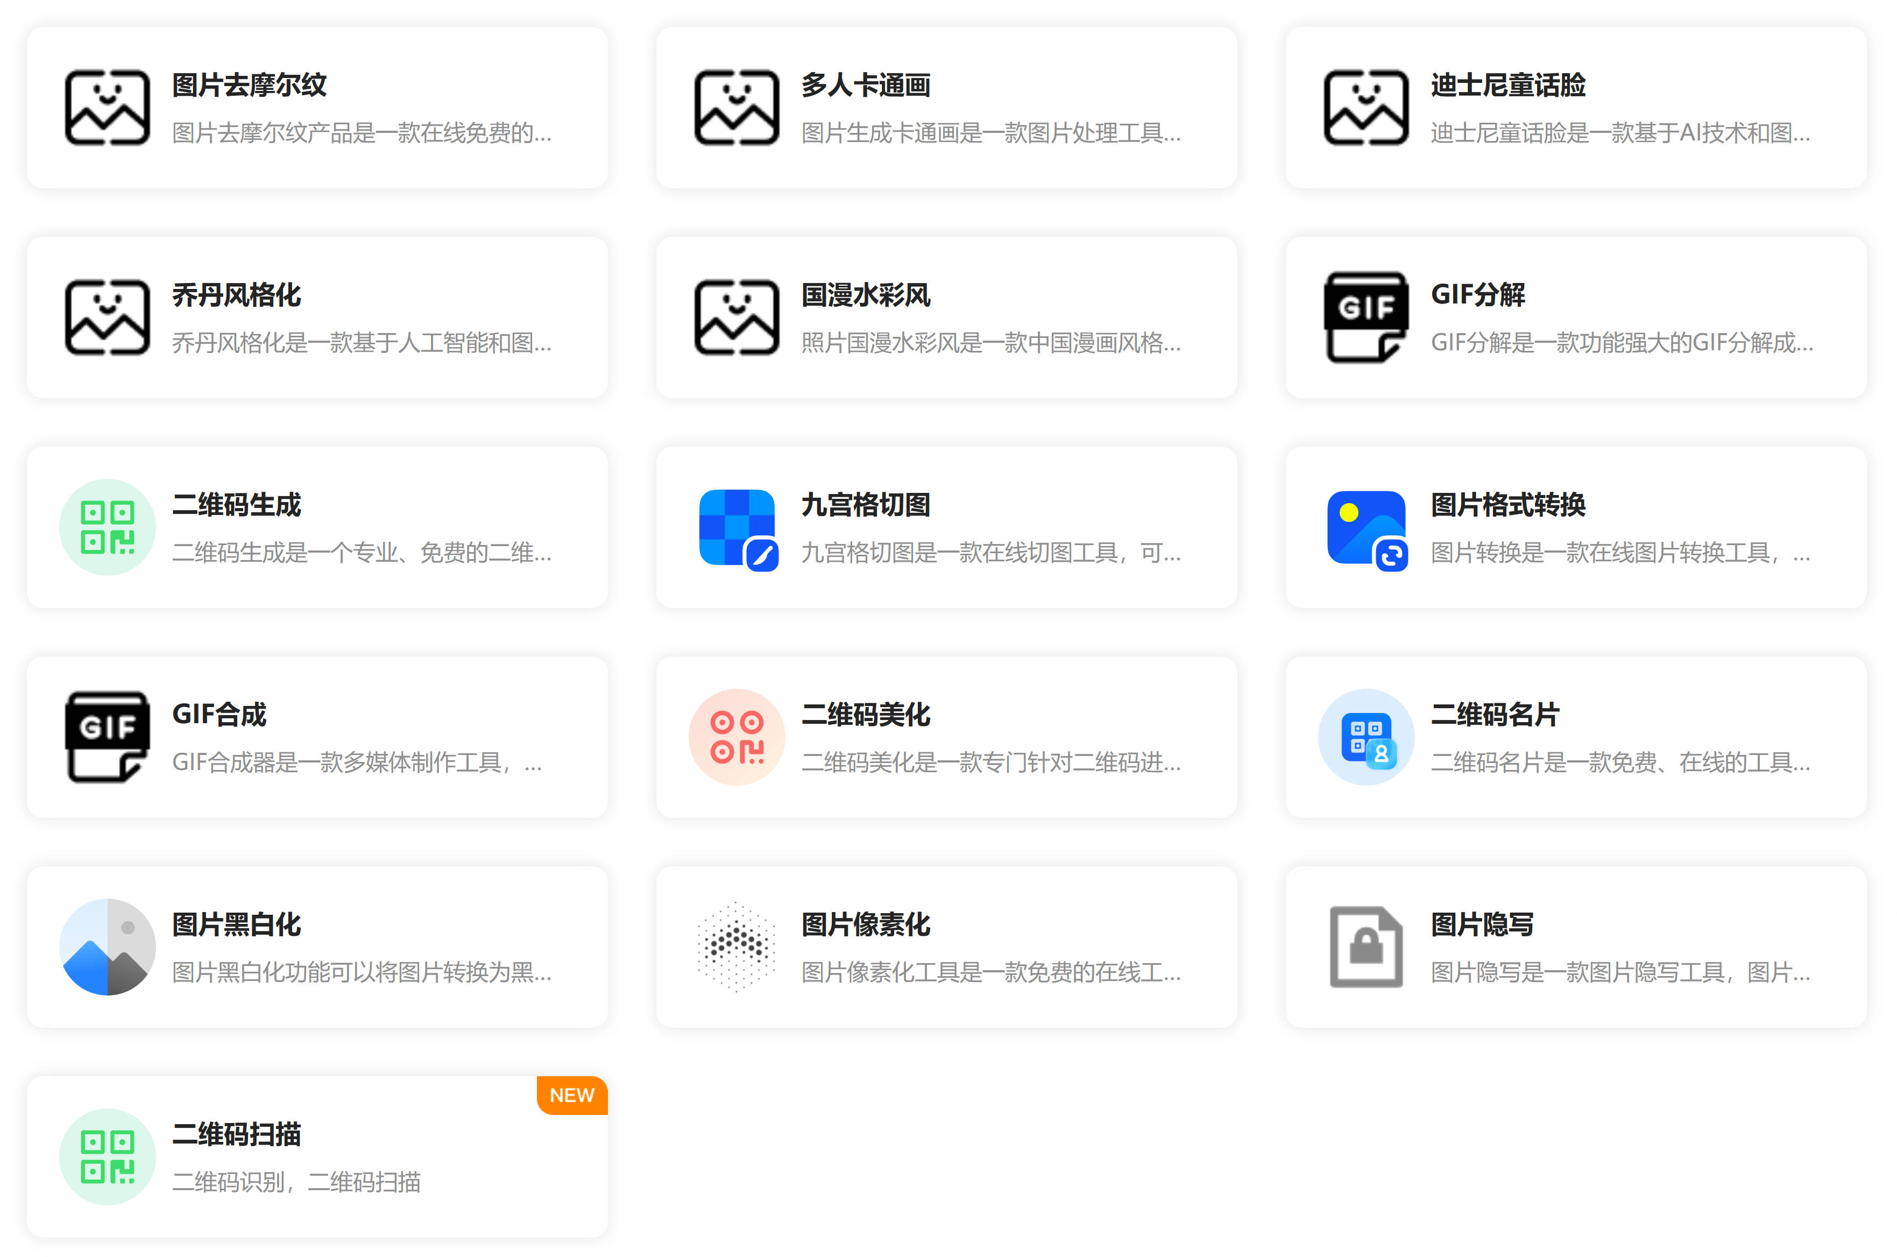Open the 国漫水彩风 tool title
The height and width of the screenshot is (1257, 1897).
pos(866,295)
